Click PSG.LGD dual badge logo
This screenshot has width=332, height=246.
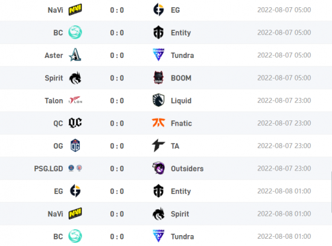(x=75, y=168)
